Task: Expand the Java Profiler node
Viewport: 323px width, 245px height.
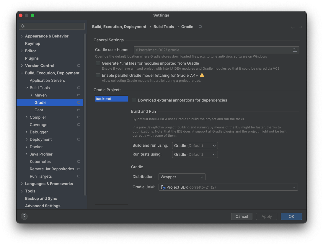Action: (x=27, y=154)
